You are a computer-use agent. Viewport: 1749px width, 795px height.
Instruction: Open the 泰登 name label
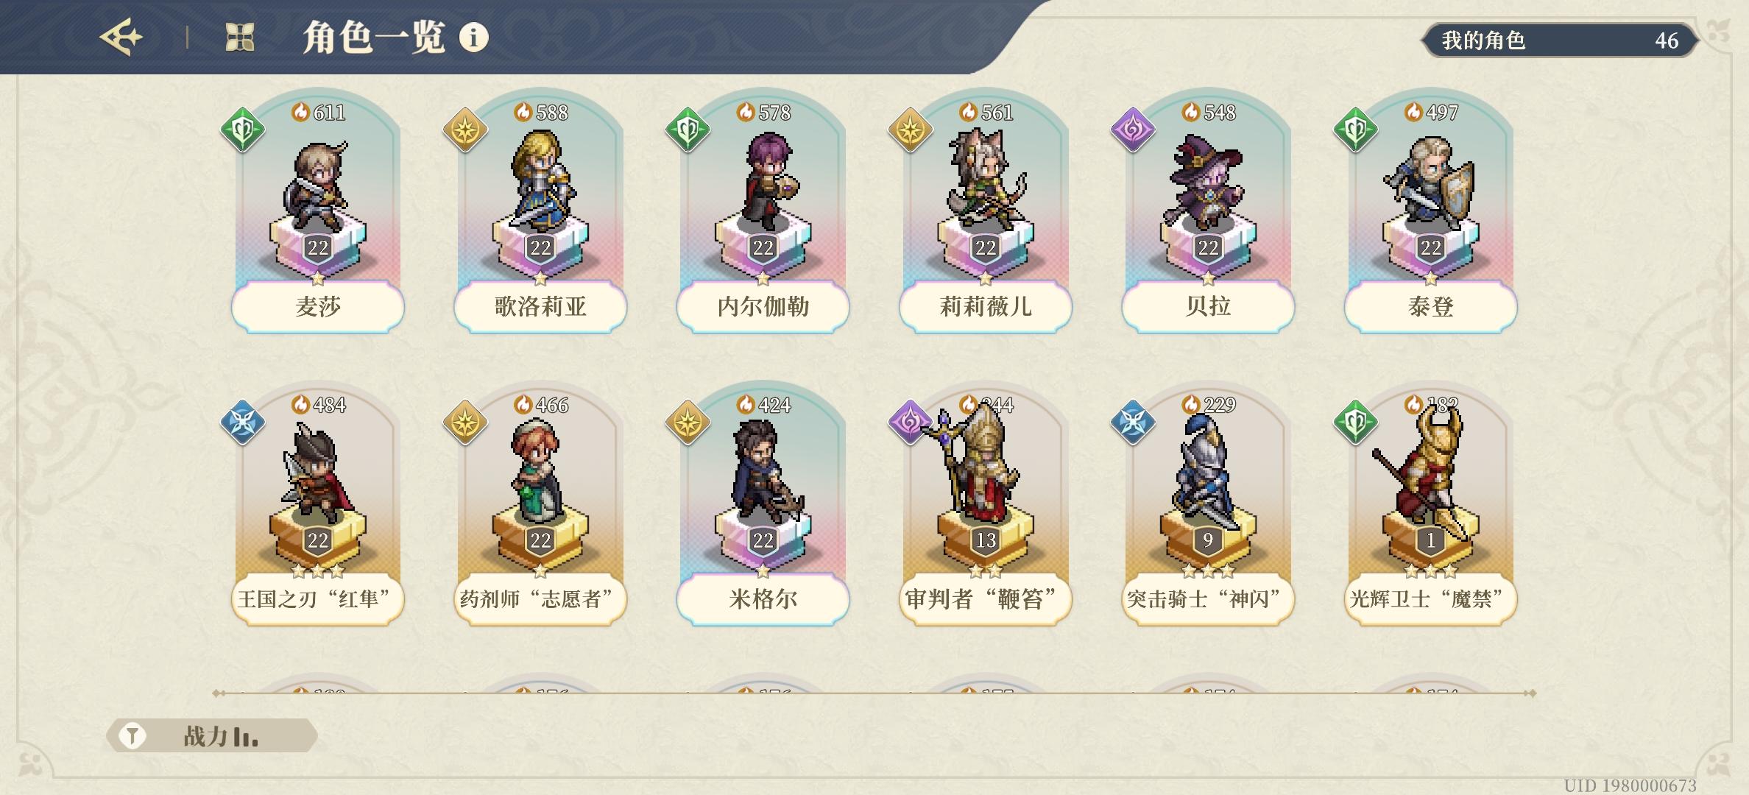(1430, 306)
